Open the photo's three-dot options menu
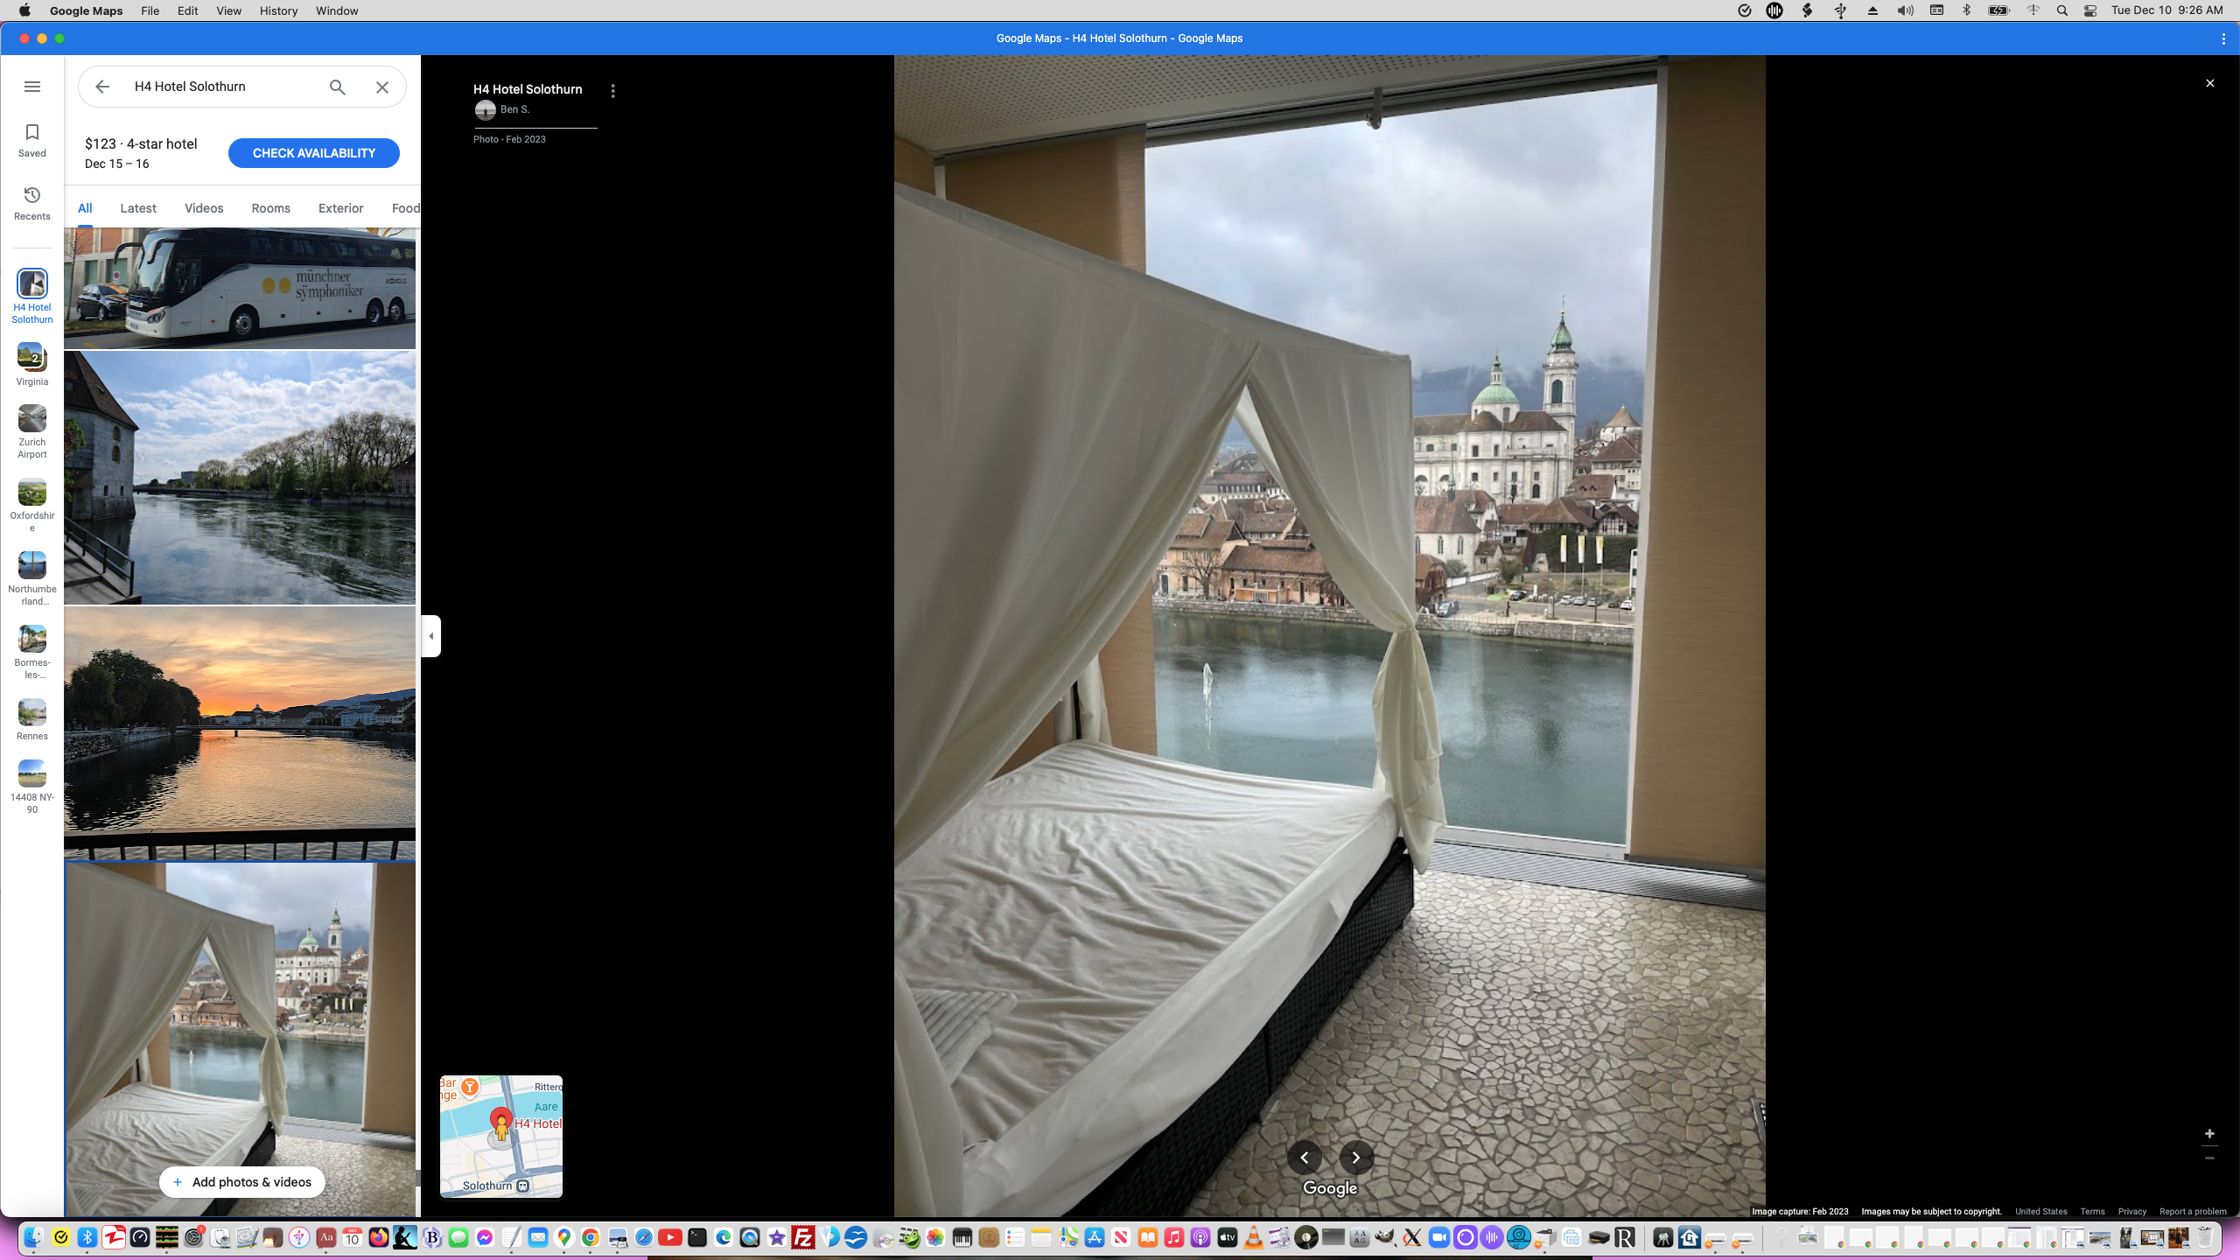 point(612,91)
